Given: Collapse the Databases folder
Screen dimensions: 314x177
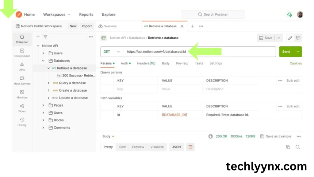Looking at the screenshot, I should [x=43, y=61].
